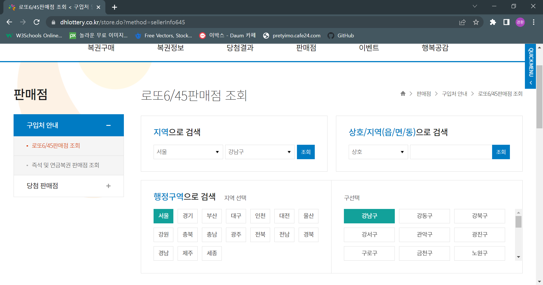This screenshot has width=543, height=285.
Task: Click the browser forward arrow
Action: tap(23, 22)
